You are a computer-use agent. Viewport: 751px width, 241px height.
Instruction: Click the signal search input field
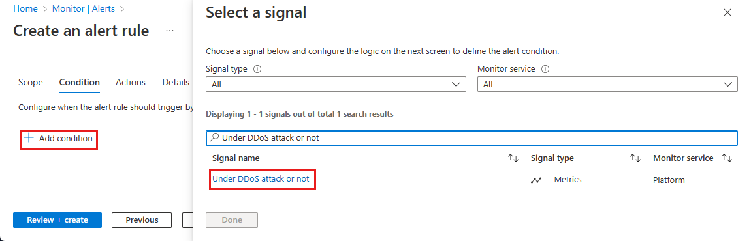tap(471, 137)
